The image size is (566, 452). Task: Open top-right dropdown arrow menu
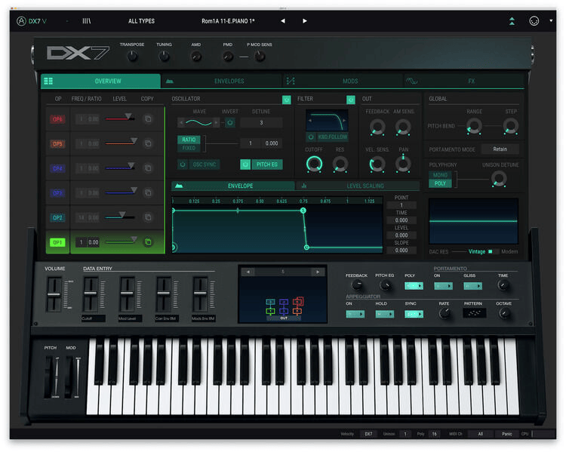[x=551, y=21]
